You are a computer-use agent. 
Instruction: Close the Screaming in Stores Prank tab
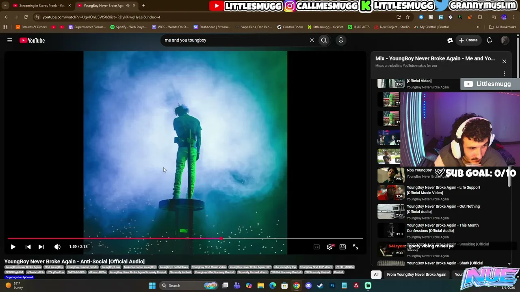click(69, 6)
